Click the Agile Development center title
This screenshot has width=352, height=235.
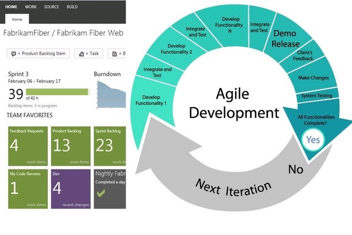[x=234, y=103]
